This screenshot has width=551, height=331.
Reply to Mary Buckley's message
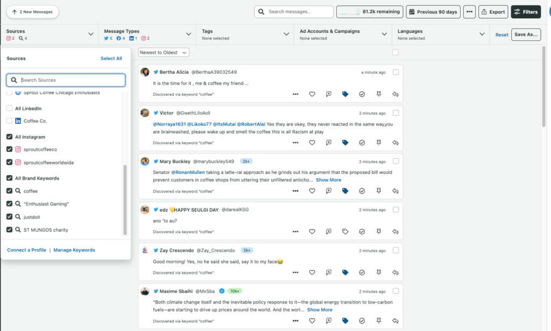pyautogui.click(x=395, y=191)
